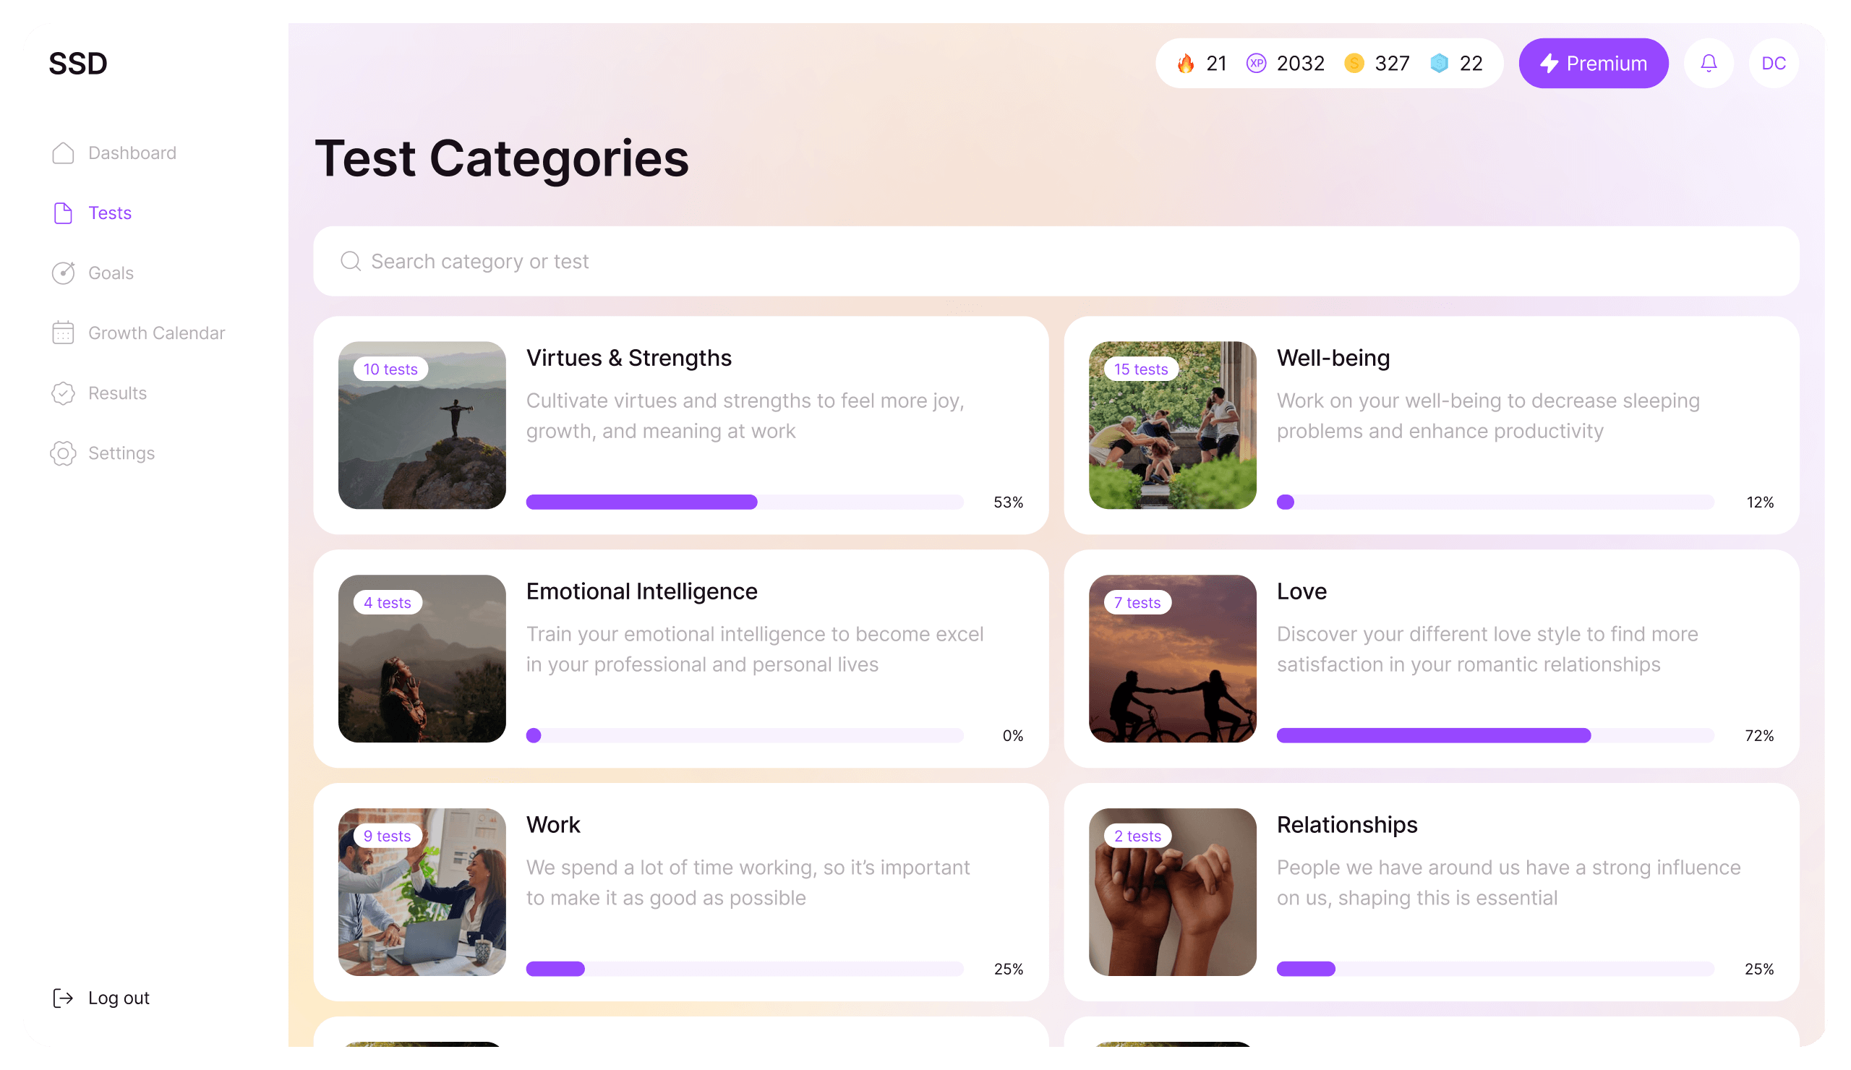Click the SSD logo
This screenshot has height=1070, width=1851.
click(78, 64)
